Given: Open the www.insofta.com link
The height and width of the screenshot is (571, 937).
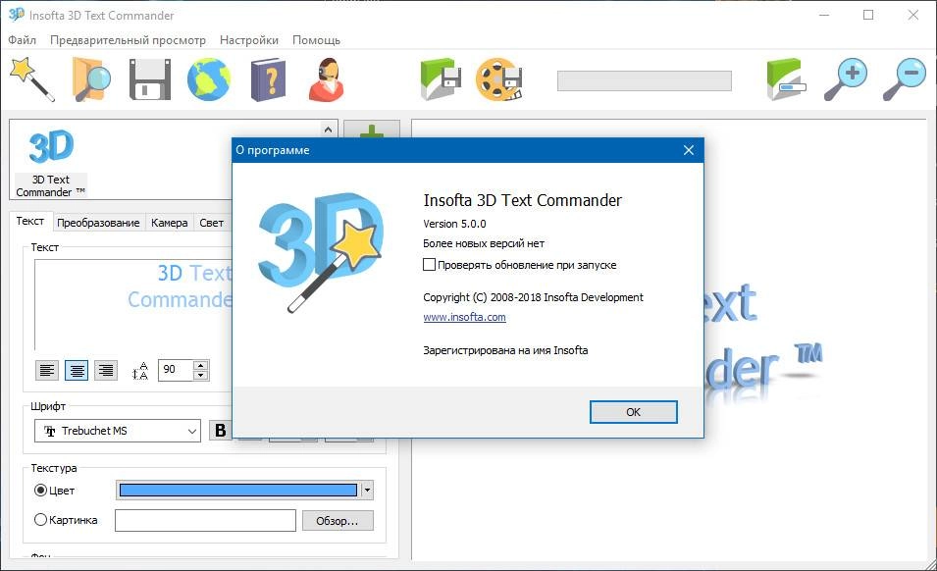Looking at the screenshot, I should coord(464,317).
